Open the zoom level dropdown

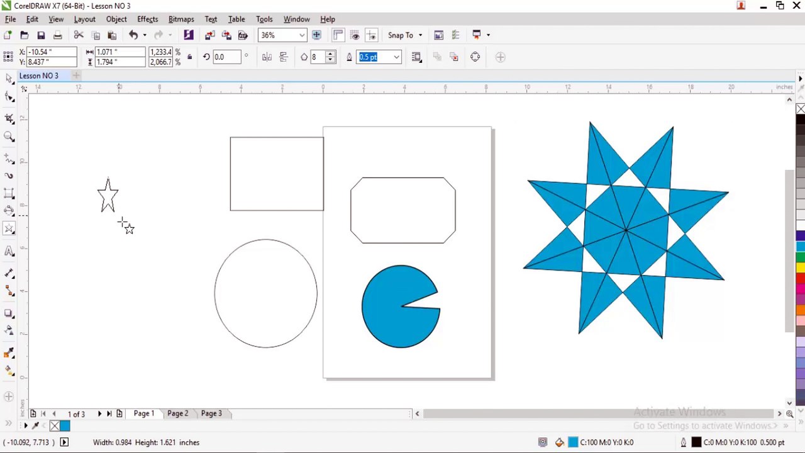pyautogui.click(x=302, y=35)
